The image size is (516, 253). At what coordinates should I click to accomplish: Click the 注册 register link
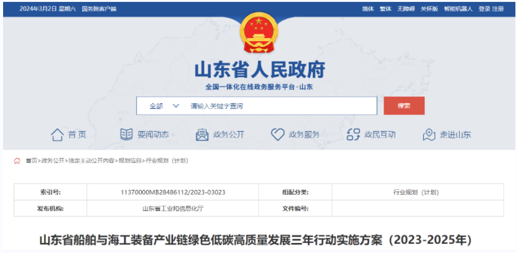coord(498,9)
